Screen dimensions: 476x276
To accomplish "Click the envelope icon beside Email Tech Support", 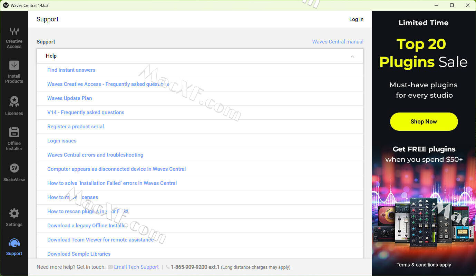I will coord(110,267).
